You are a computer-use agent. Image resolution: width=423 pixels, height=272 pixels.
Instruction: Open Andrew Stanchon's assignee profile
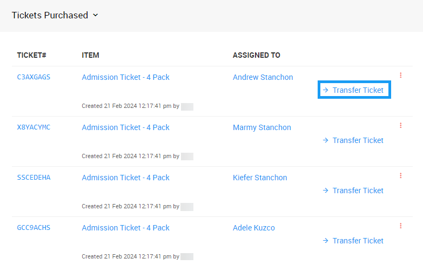point(263,77)
